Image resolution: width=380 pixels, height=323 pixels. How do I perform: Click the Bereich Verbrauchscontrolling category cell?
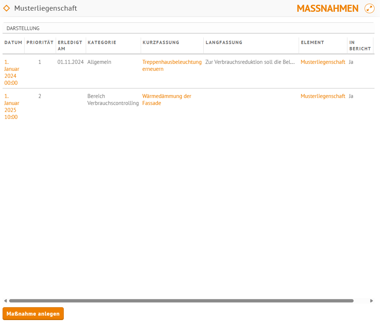(x=113, y=99)
